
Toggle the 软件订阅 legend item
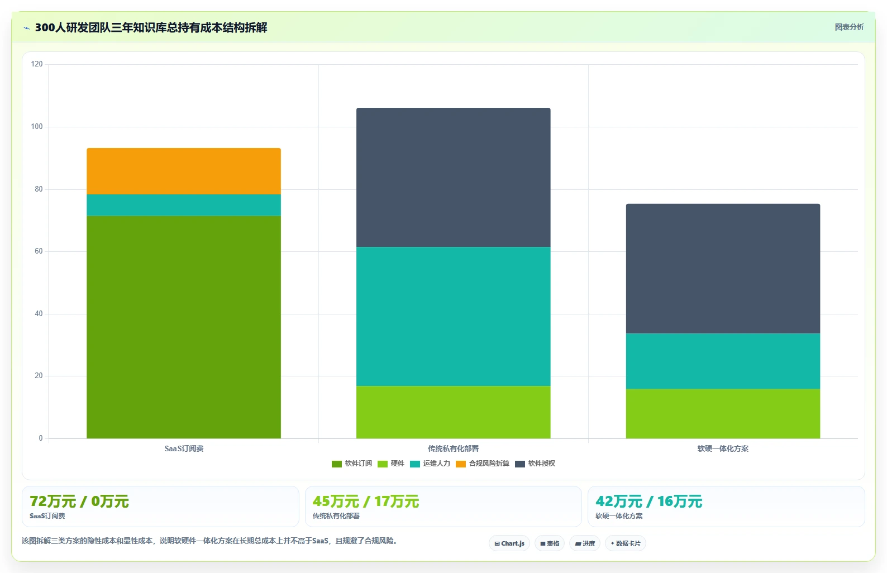[352, 464]
